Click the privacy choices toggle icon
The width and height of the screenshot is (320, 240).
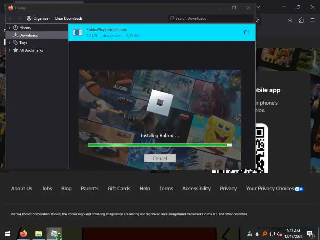click(x=299, y=189)
